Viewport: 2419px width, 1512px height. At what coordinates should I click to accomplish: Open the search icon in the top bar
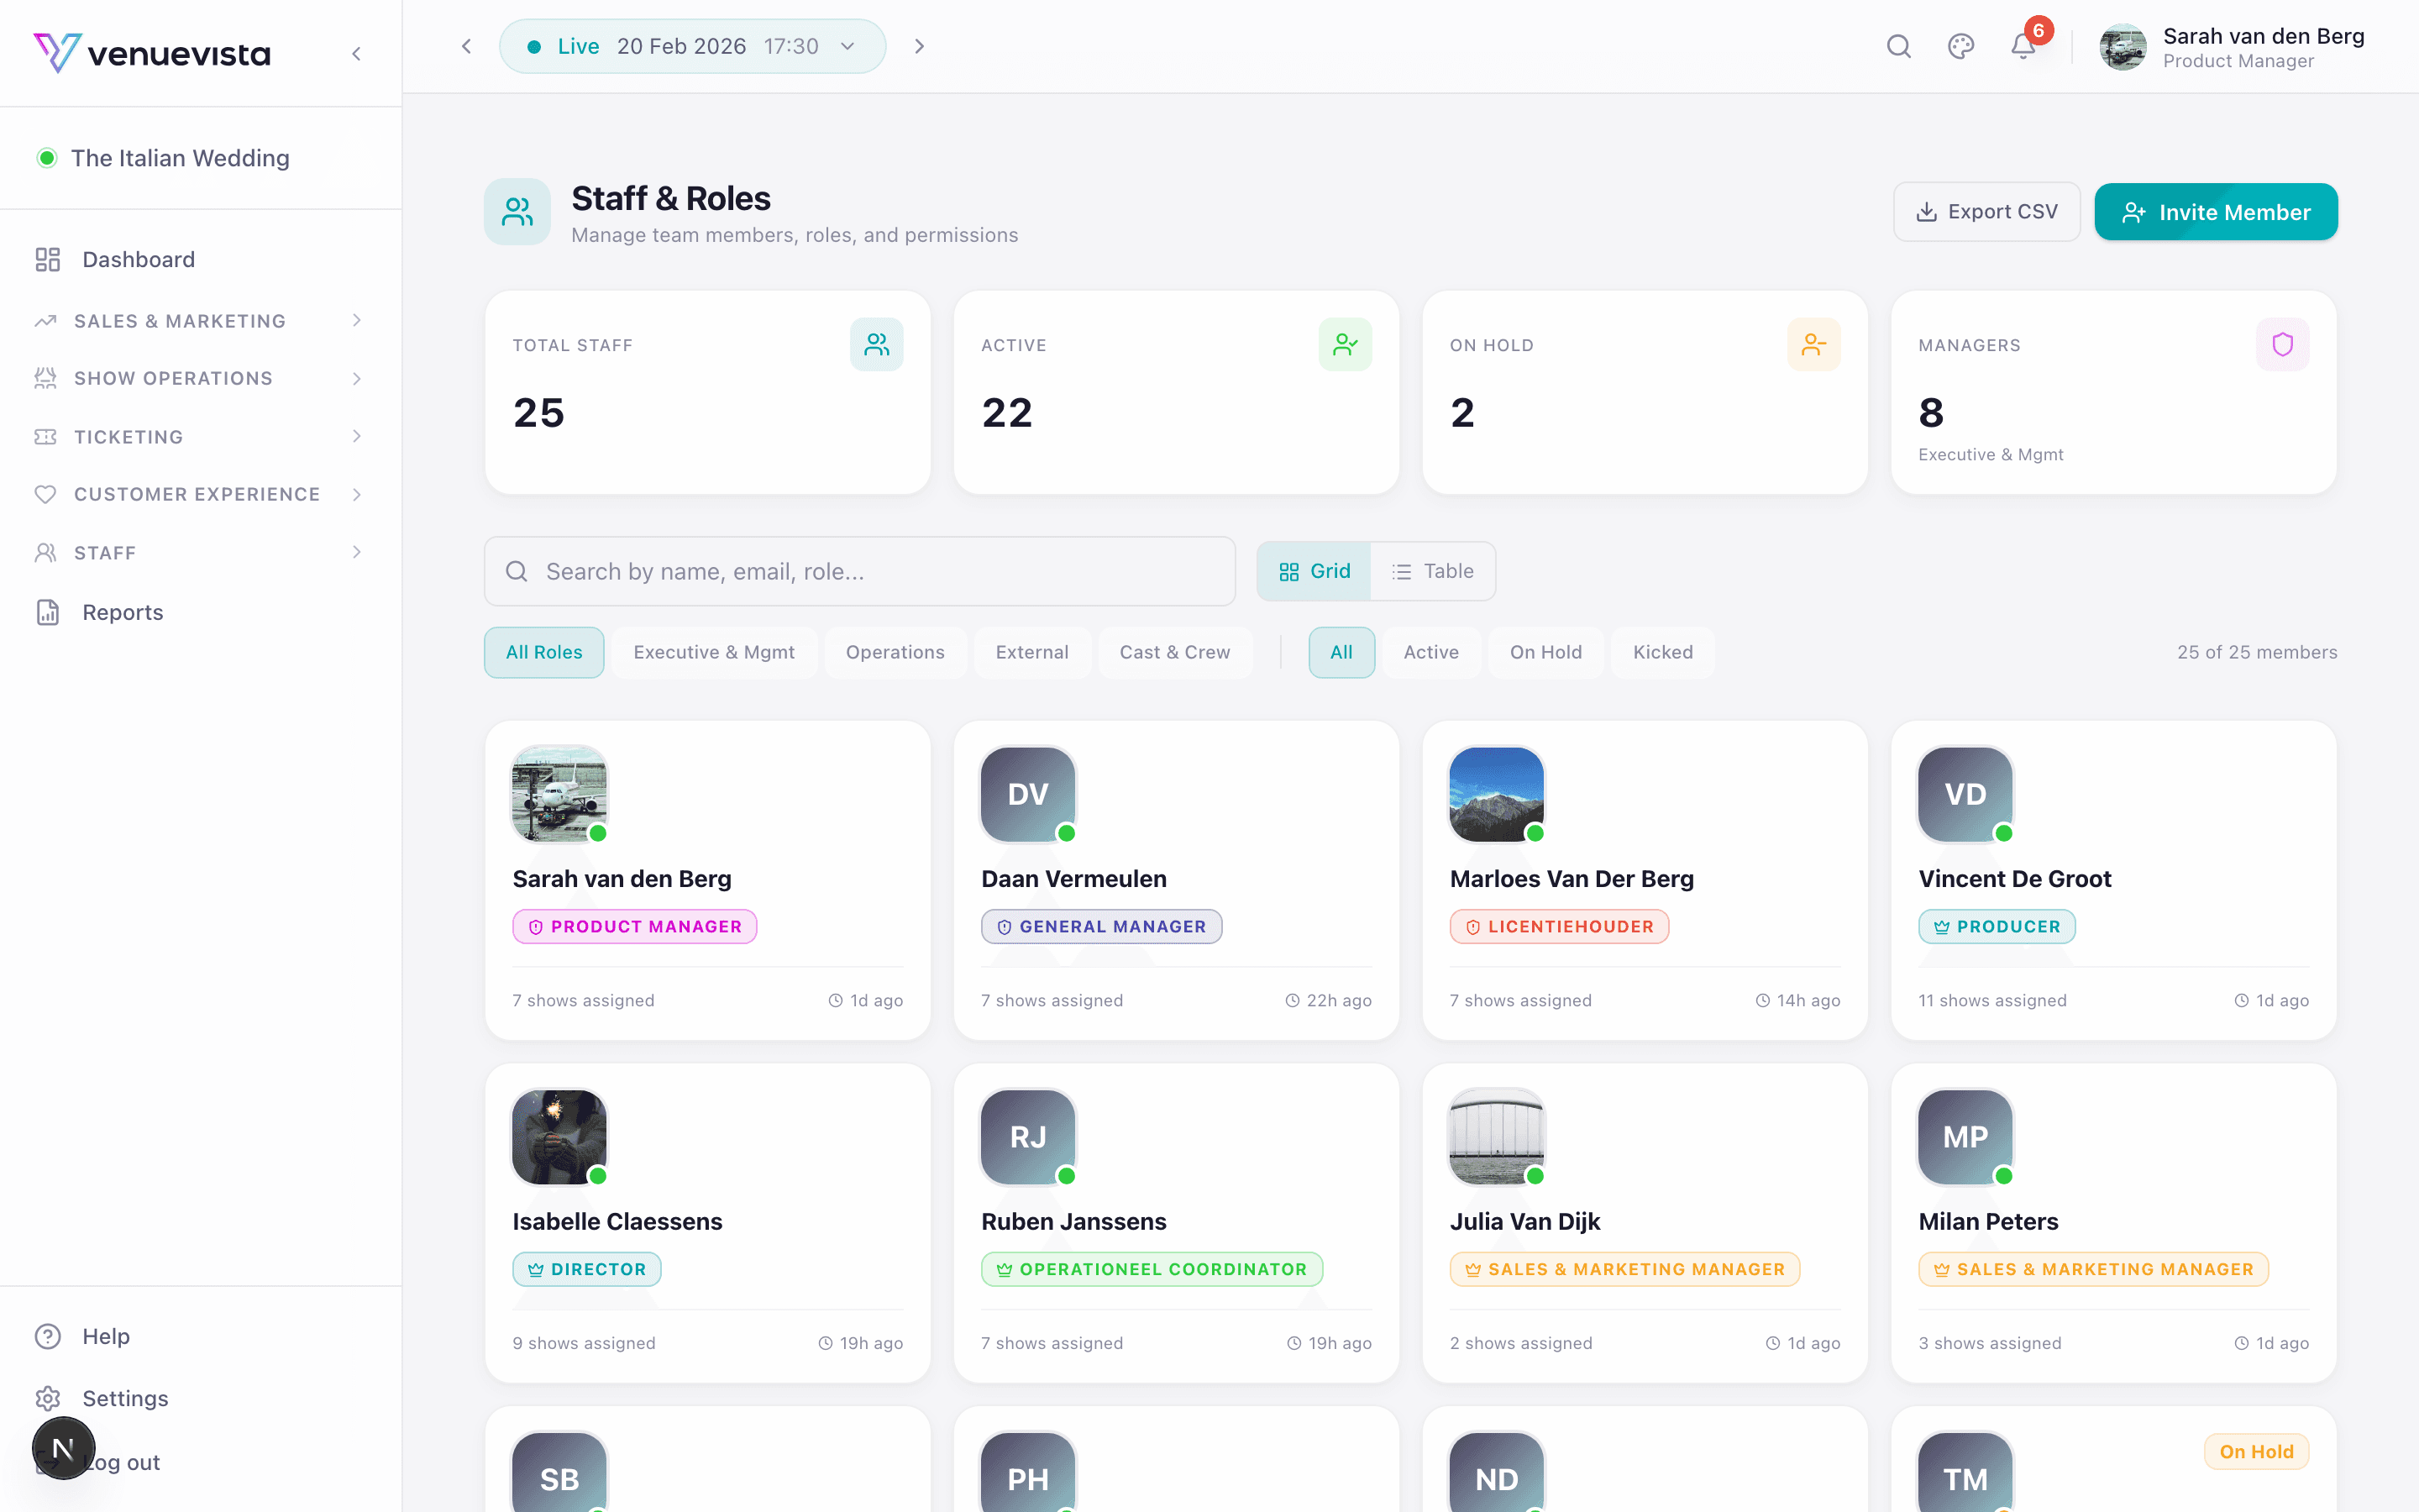point(1898,46)
